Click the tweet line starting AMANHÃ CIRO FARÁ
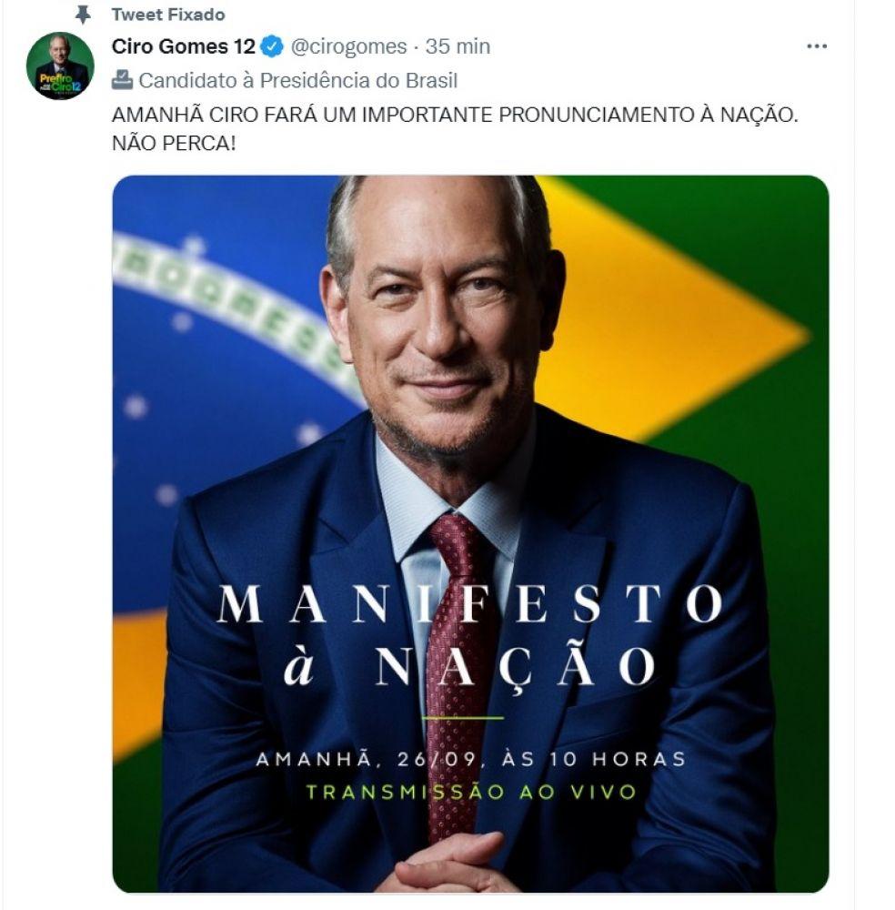This screenshot has height=910, width=895. [x=455, y=115]
